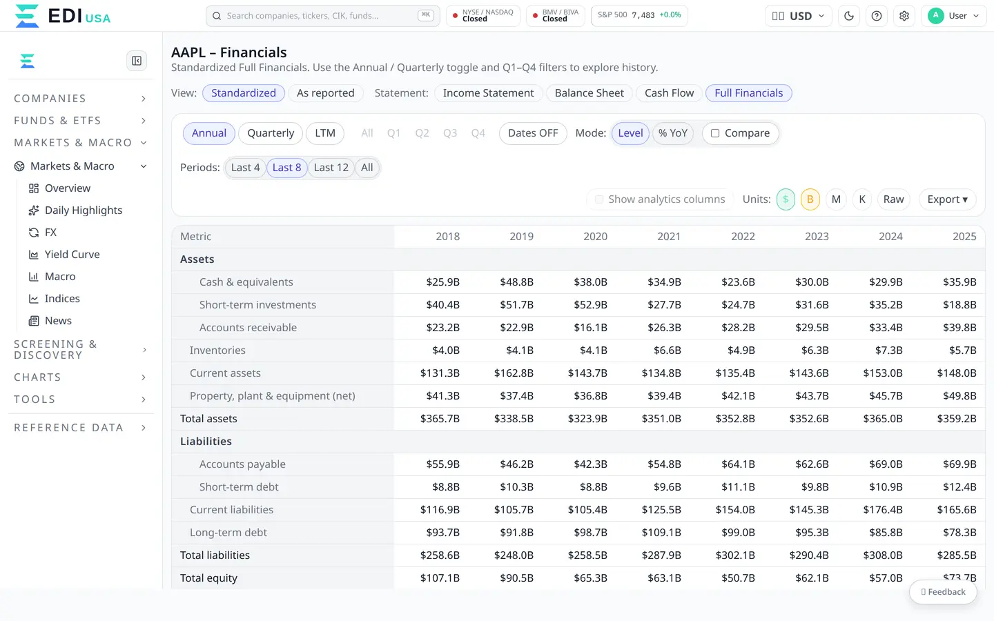Select M millions units button
Image resolution: width=994 pixels, height=621 pixels.
tap(836, 199)
